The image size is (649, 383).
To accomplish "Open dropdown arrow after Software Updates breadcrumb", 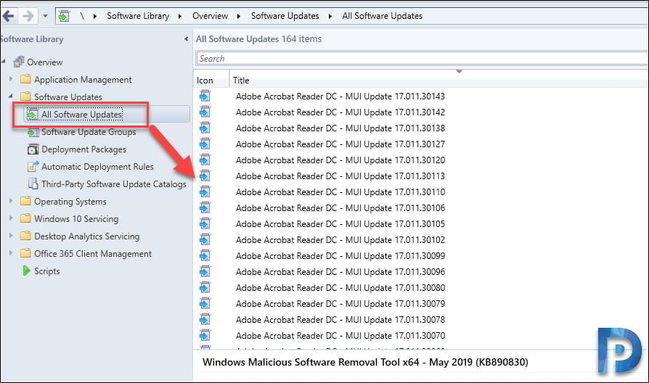I will [330, 16].
